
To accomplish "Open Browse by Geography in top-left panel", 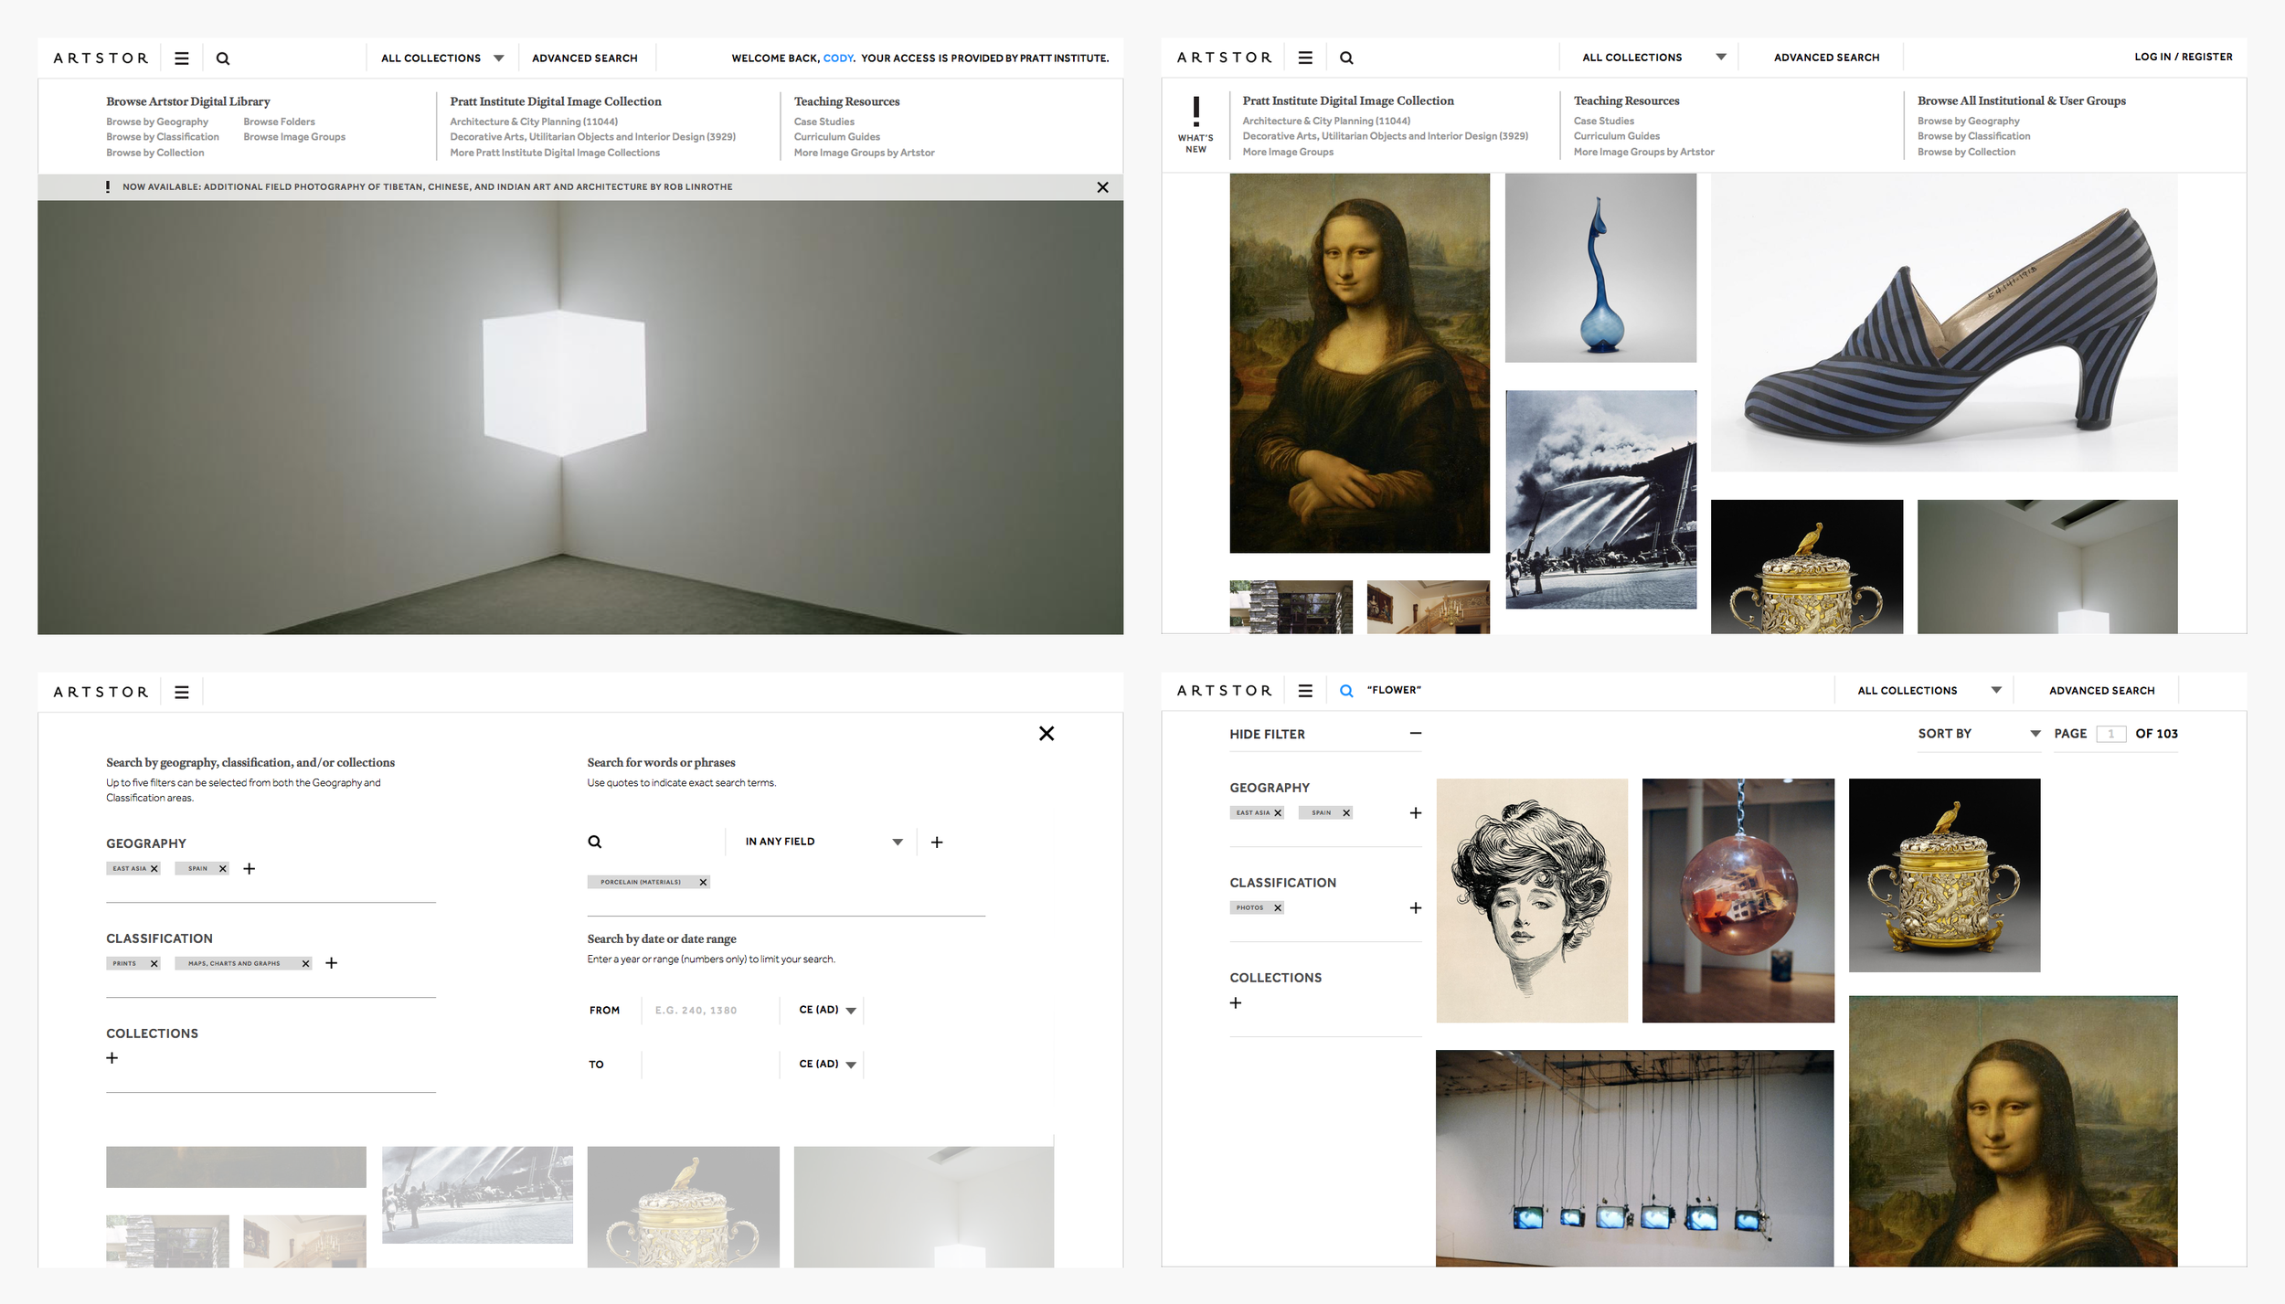I will tap(157, 122).
